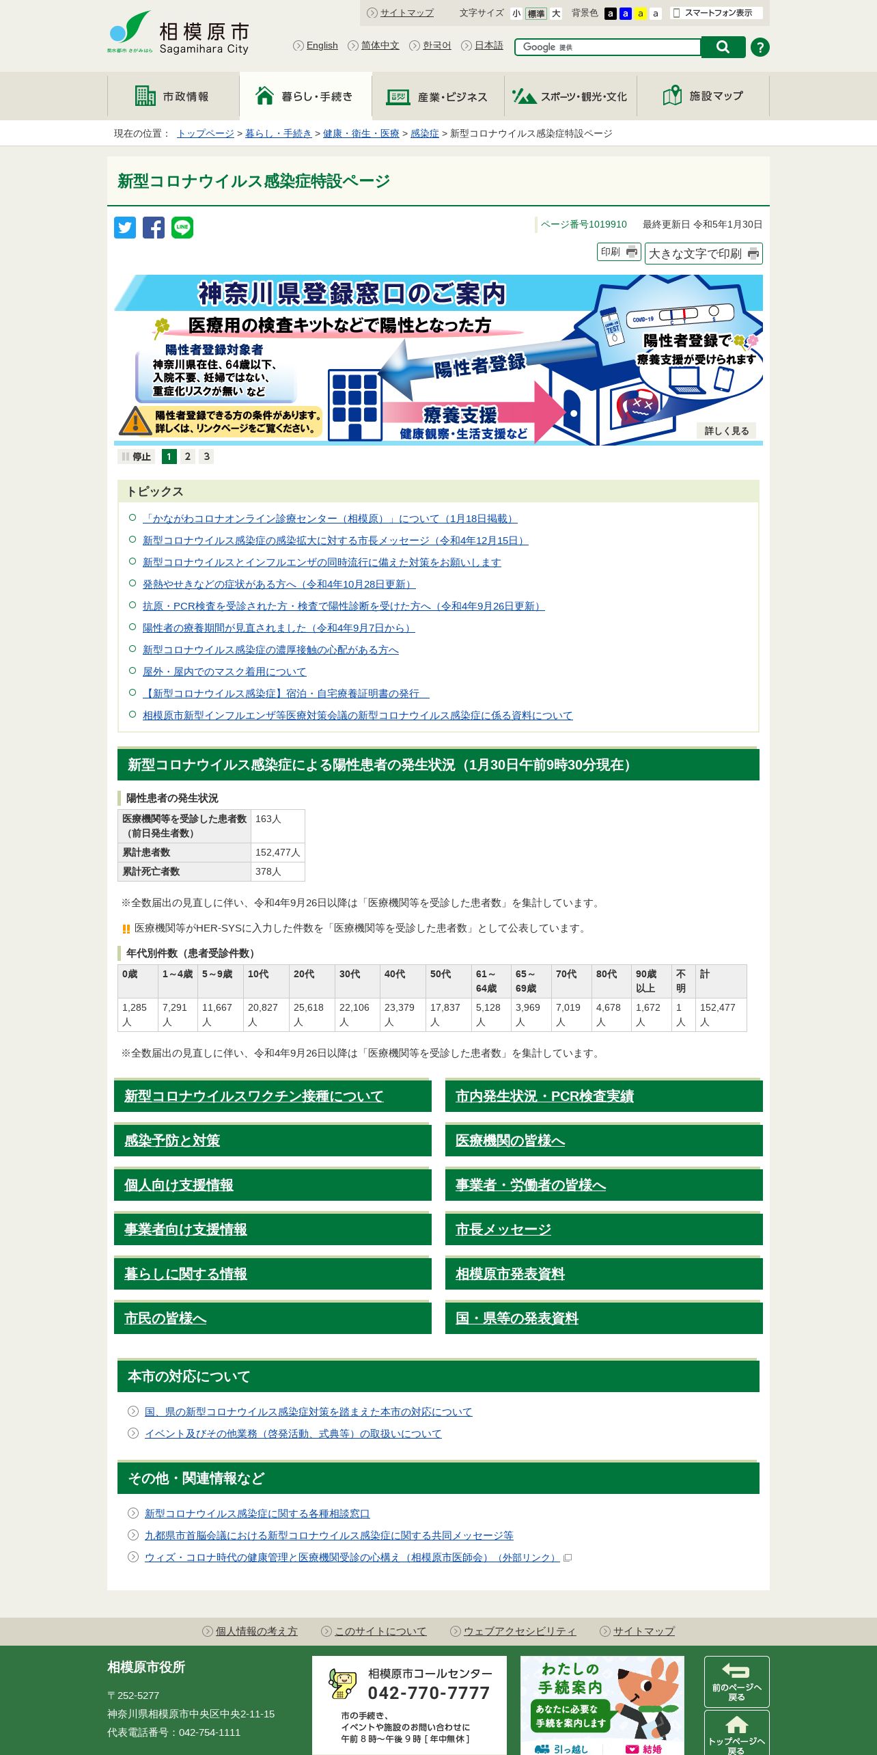
Task: Open 個人情報の考え方 footer link
Action: click(x=257, y=1631)
